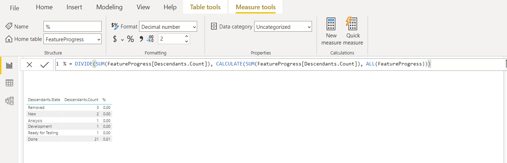The height and width of the screenshot is (163, 507).
Task: Open the Format Decimal number dropdown
Action: [x=168, y=27]
